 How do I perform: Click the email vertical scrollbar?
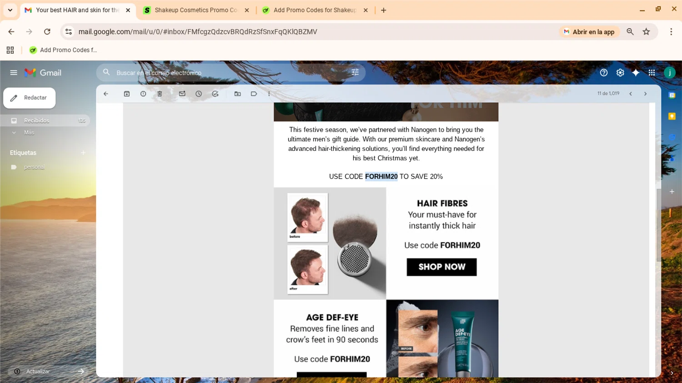click(658, 225)
